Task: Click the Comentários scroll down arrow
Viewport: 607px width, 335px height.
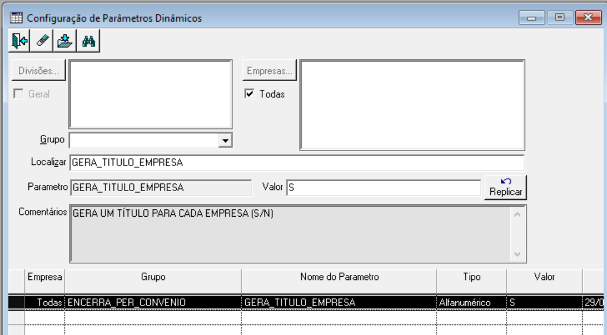Action: tap(517, 254)
